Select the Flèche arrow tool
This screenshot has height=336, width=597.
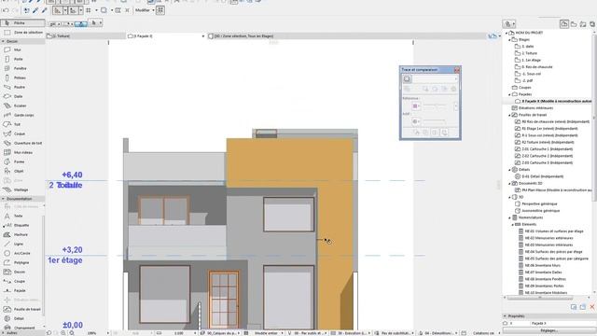22,23
